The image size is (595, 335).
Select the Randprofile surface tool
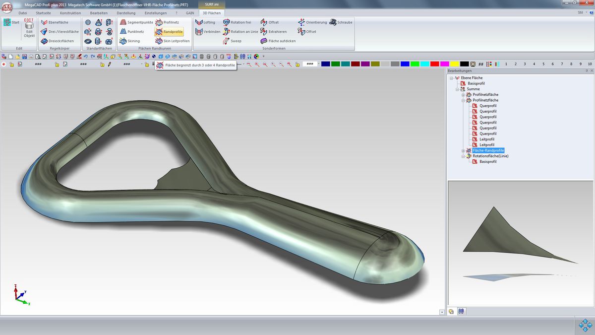[169, 32]
